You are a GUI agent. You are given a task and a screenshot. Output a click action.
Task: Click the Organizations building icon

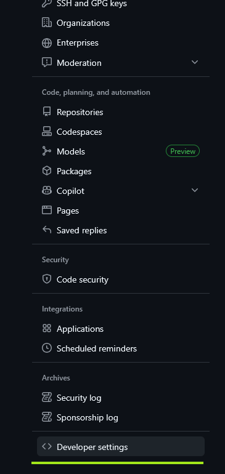tap(47, 23)
